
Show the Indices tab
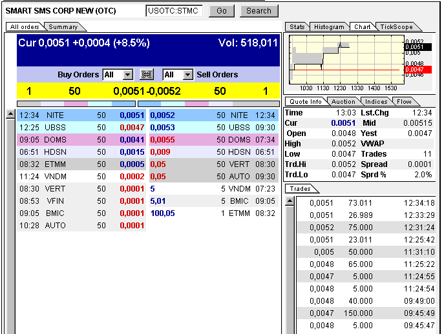point(376,101)
